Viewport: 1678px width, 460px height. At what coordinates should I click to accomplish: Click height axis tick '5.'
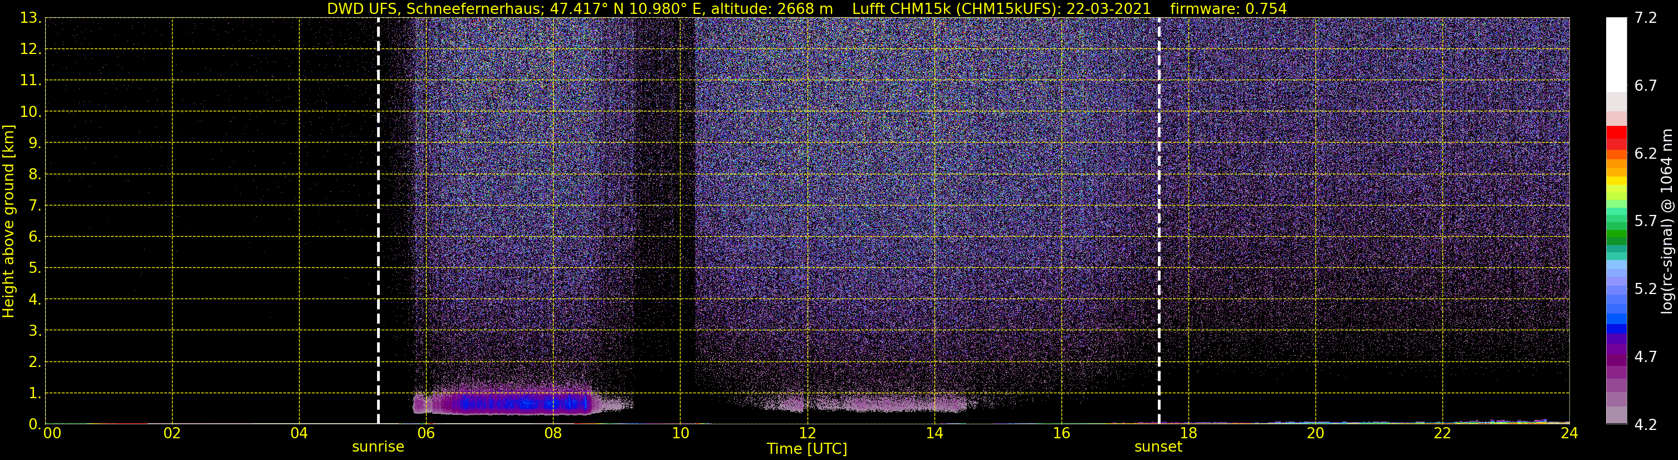click(34, 268)
